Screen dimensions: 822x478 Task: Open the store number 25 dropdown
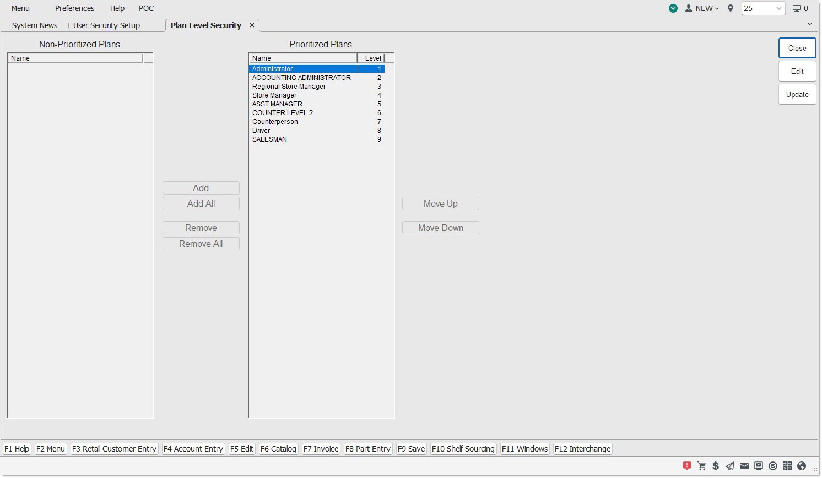[x=763, y=8]
